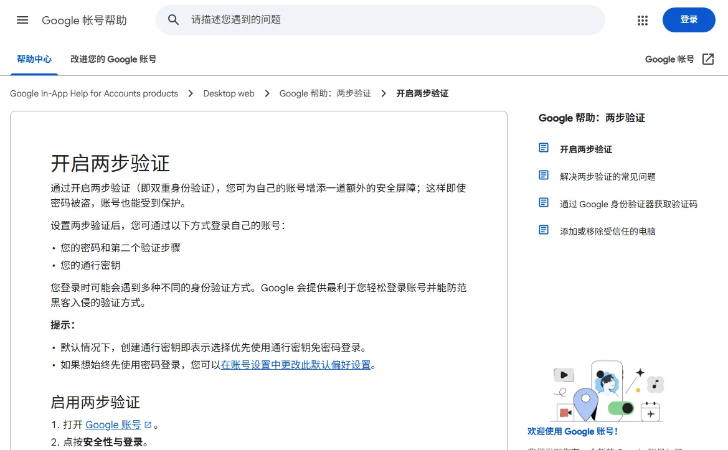Click the external link icon beside Google 帐号
This screenshot has width=728, height=450.
tap(708, 59)
